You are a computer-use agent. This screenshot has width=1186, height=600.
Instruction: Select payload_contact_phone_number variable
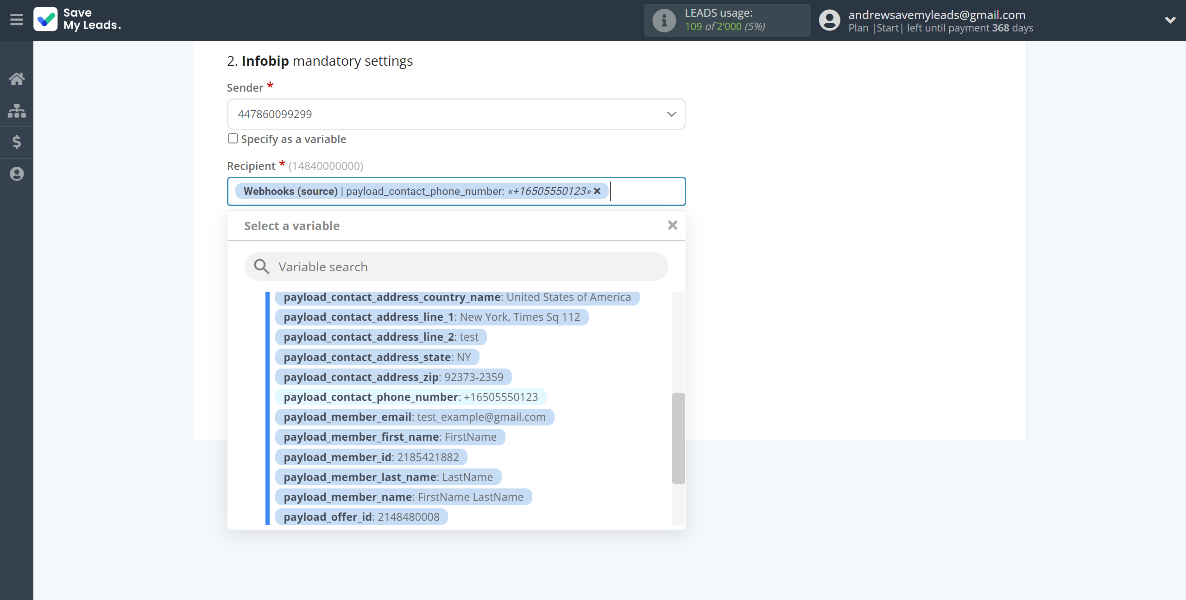(411, 397)
